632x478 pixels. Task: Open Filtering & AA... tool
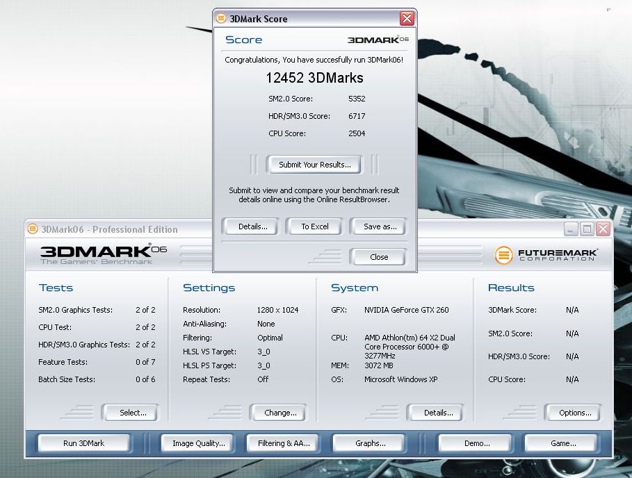click(284, 443)
